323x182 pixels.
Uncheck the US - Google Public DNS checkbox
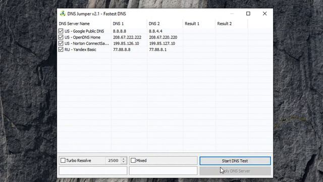61,31
